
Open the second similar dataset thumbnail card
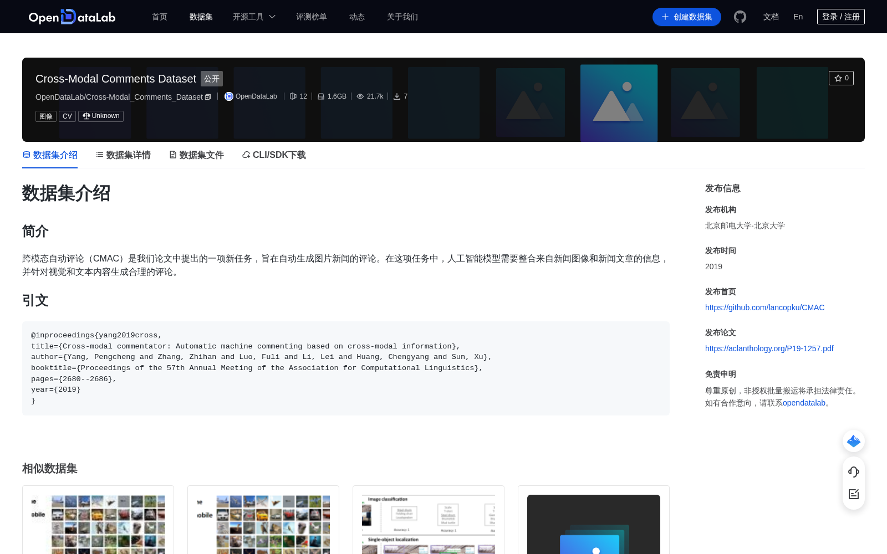[x=263, y=521]
